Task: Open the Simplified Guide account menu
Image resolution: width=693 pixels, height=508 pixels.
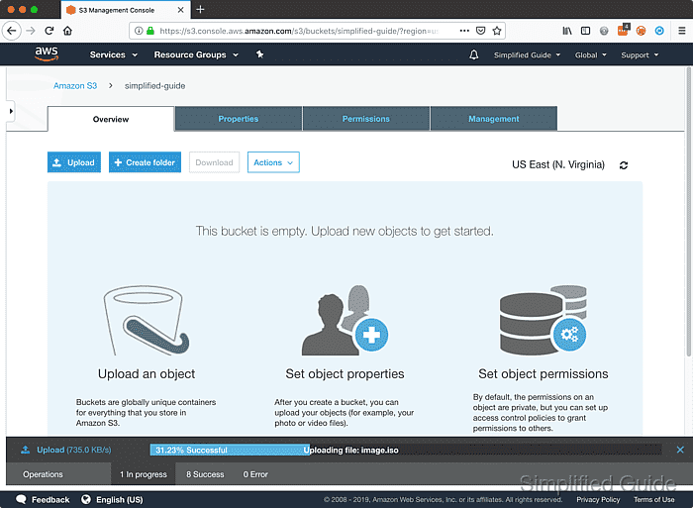Action: coord(527,55)
